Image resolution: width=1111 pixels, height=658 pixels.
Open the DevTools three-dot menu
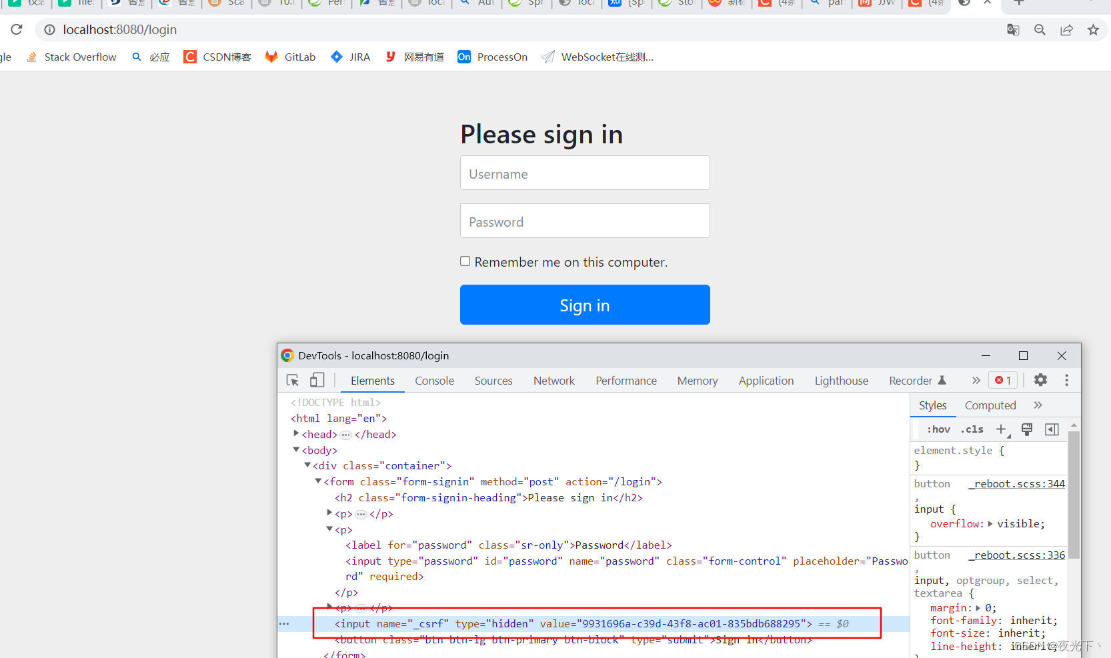[x=1066, y=379]
